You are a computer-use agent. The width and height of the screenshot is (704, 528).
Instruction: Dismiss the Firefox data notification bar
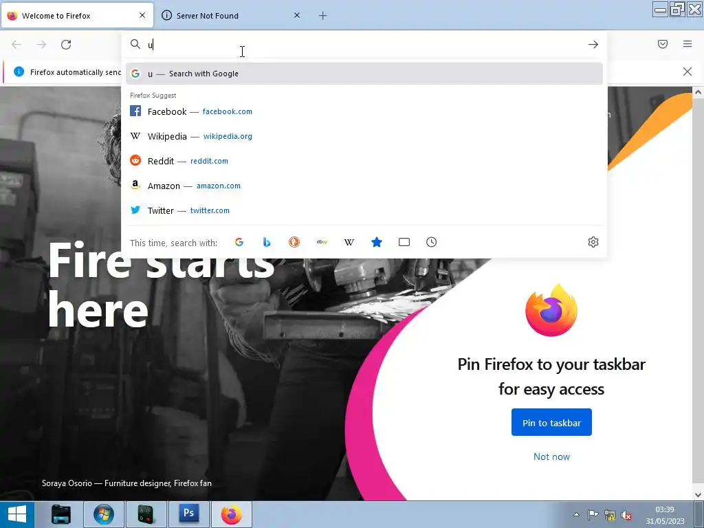click(x=687, y=71)
